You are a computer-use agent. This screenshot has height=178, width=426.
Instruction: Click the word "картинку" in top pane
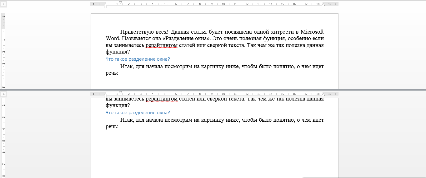[x=213, y=67]
